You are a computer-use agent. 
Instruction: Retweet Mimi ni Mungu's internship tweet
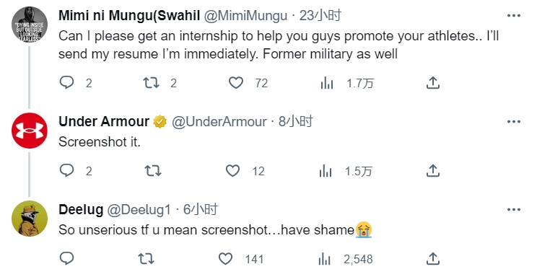151,83
